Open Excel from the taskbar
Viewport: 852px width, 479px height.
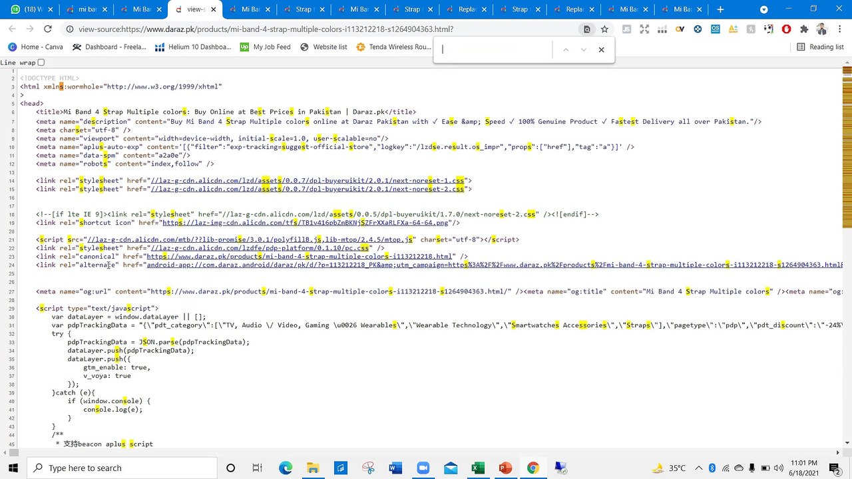coord(477,468)
